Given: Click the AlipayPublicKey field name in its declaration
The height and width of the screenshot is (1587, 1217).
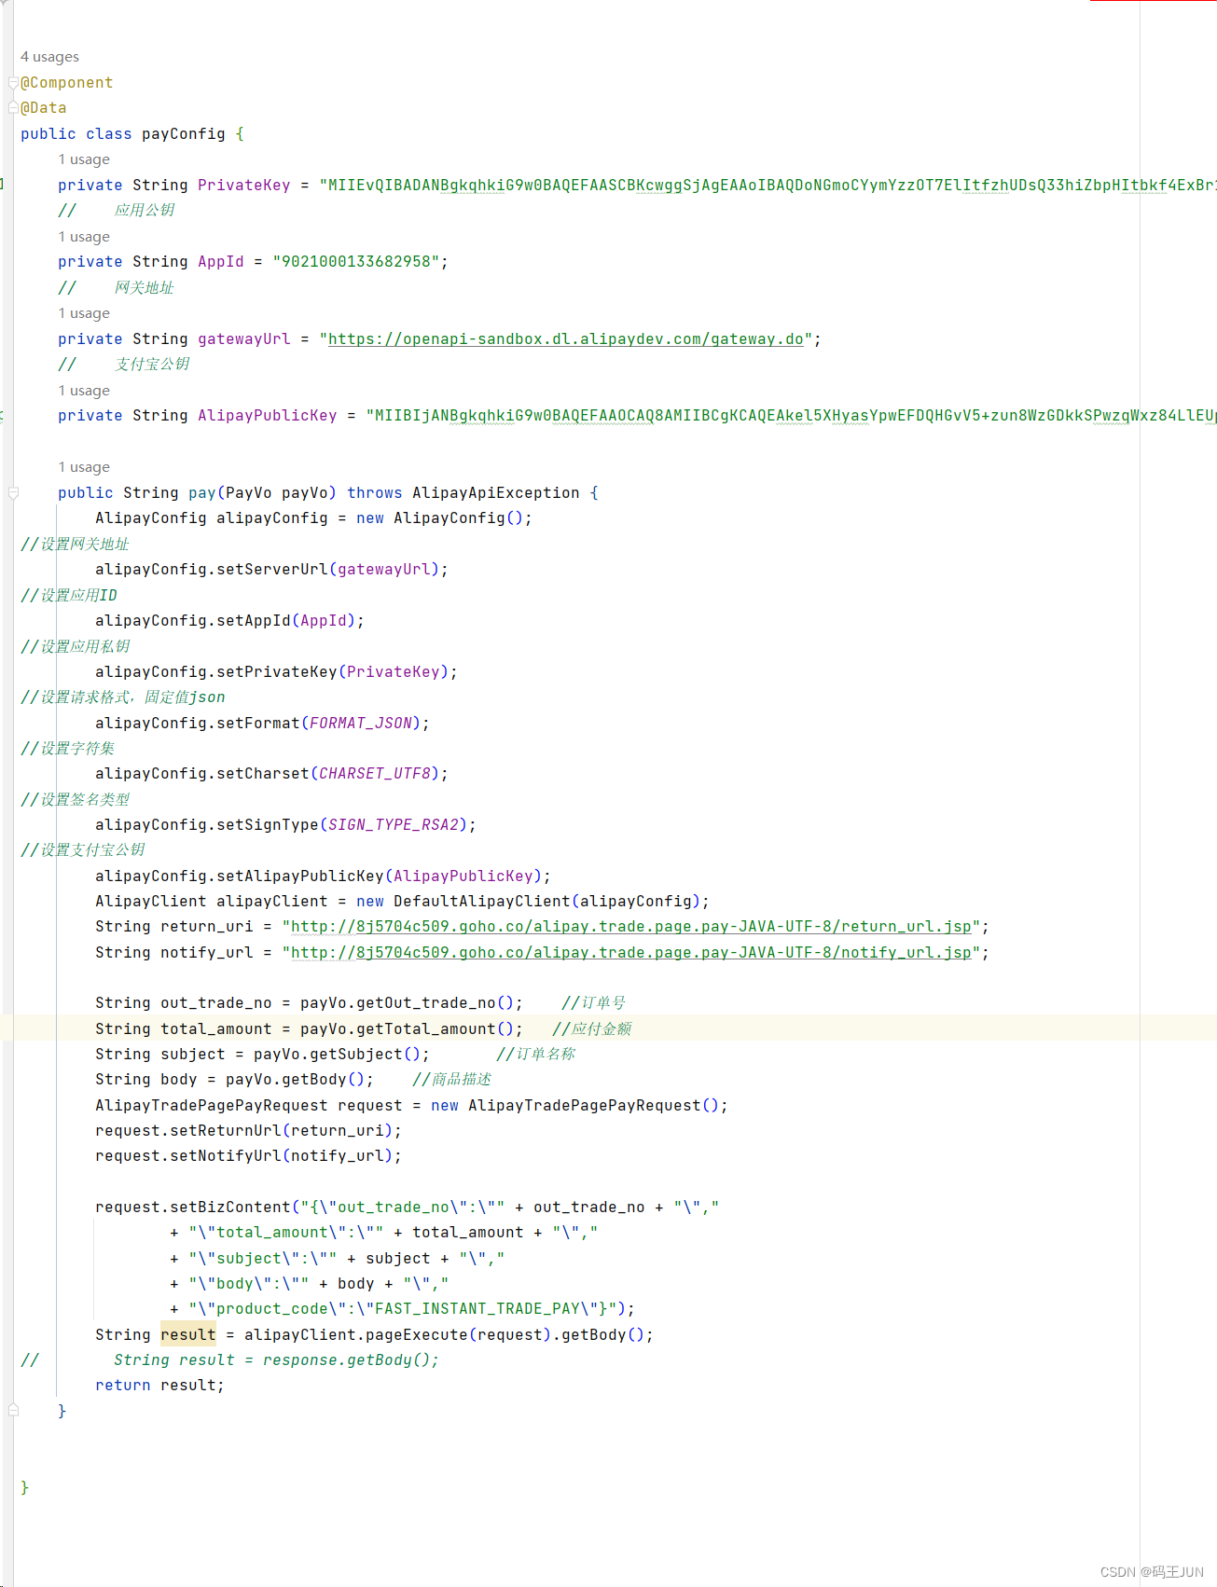Looking at the screenshot, I should [x=268, y=416].
